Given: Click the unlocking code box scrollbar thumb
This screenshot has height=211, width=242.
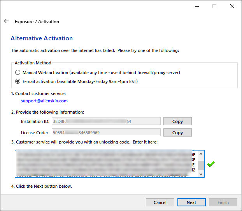Looking at the screenshot, I should point(201,166).
